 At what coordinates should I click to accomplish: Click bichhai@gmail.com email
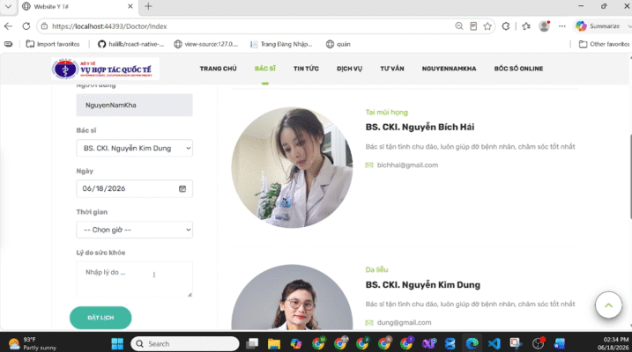pyautogui.click(x=407, y=165)
